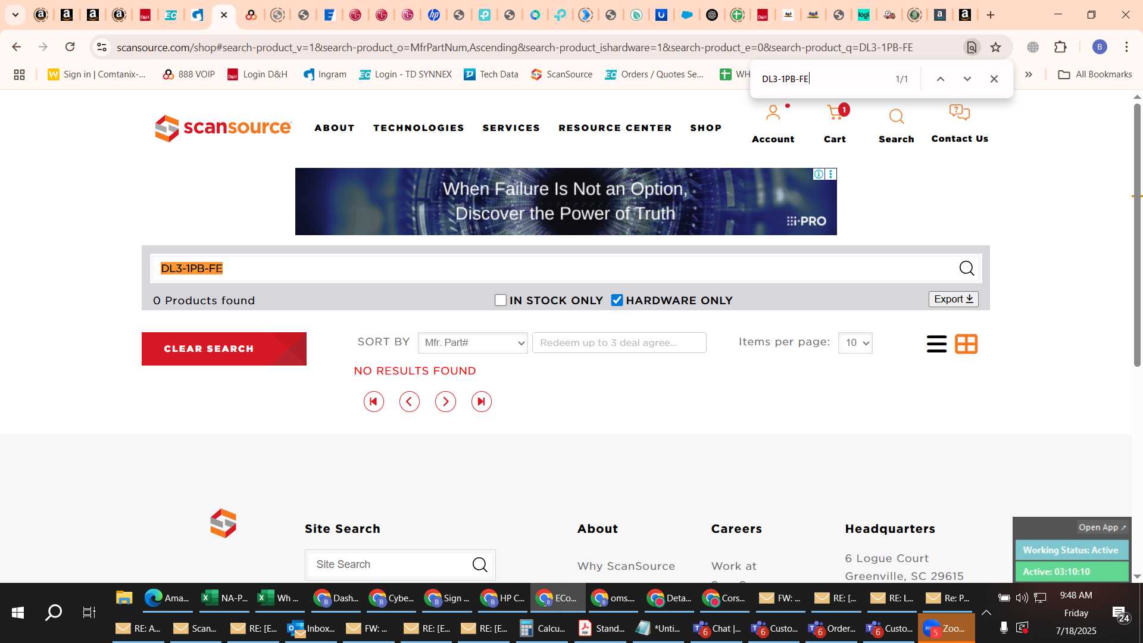Expand the hidden bookmarks chevron
The height and width of the screenshot is (643, 1143).
pyautogui.click(x=1029, y=74)
